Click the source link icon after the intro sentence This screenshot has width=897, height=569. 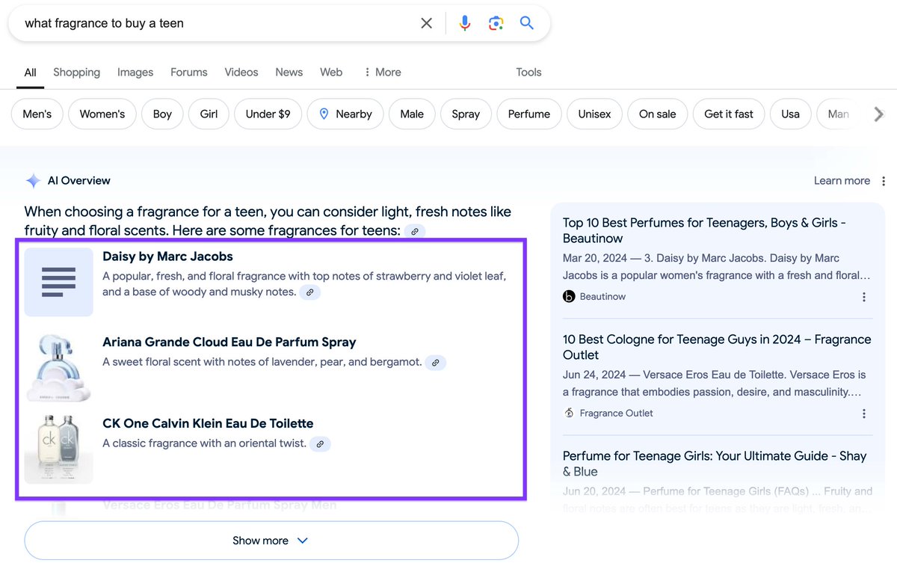pyautogui.click(x=415, y=231)
